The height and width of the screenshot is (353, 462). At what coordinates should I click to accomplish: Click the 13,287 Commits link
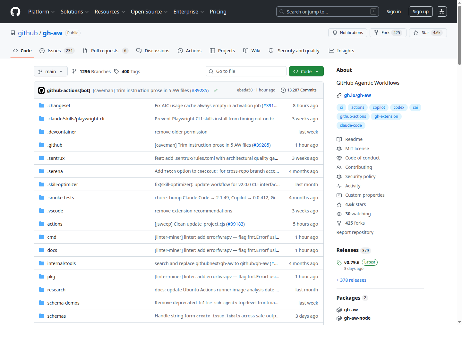(299, 90)
